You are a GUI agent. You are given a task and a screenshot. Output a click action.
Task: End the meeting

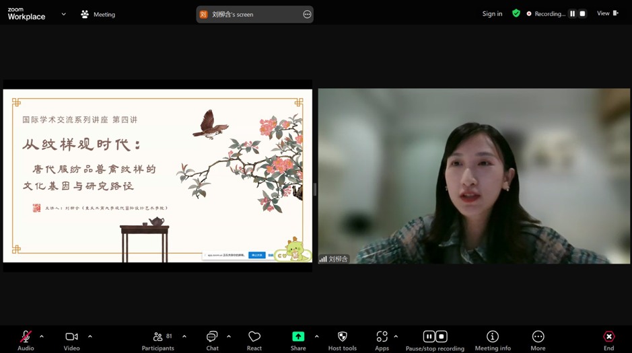point(608,337)
